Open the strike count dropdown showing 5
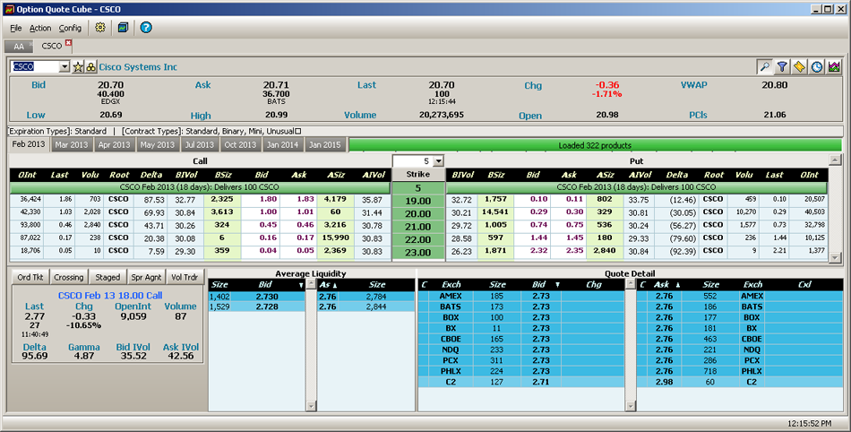 coord(438,160)
